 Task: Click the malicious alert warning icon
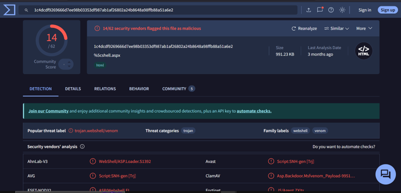click(97, 28)
